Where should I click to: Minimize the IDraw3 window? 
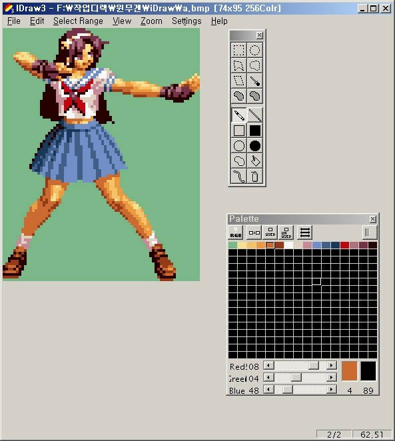click(x=362, y=9)
